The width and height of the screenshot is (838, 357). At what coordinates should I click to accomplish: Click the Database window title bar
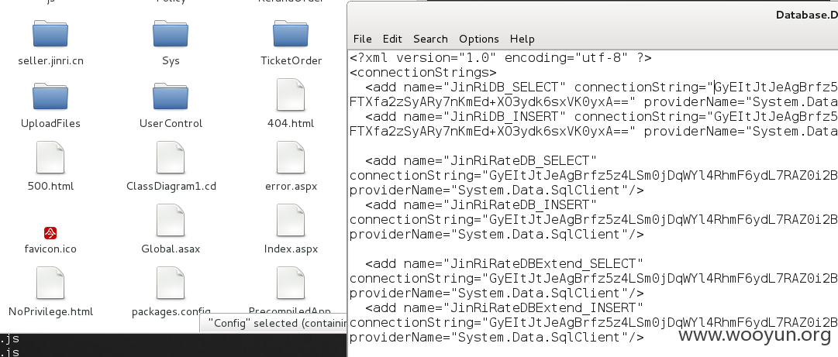592,15
